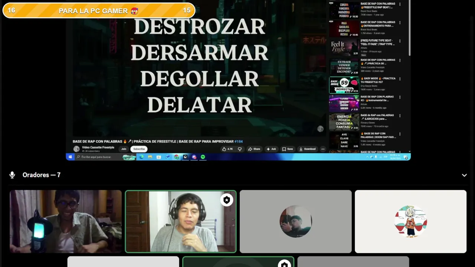Open options menu for ENTRENAMIENTO PARA video
475x267 pixels.
(400, 23)
